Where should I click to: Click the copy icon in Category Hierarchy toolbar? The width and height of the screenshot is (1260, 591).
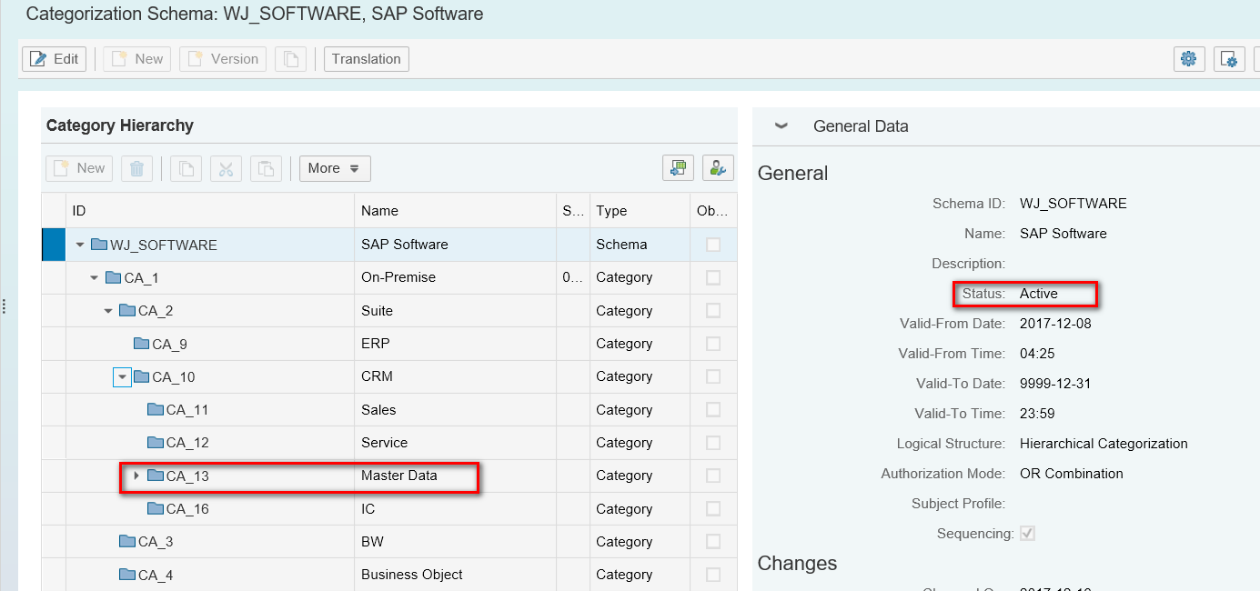click(x=186, y=168)
